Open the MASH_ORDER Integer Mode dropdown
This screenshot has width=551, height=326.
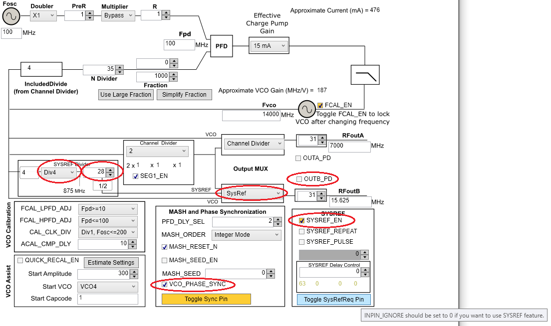[246, 234]
